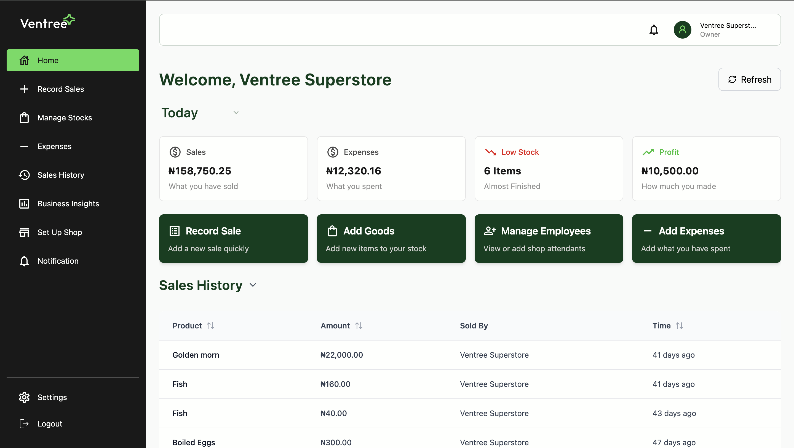Image resolution: width=794 pixels, height=448 pixels.
Task: Select Home in the sidebar
Action: [x=48, y=60]
